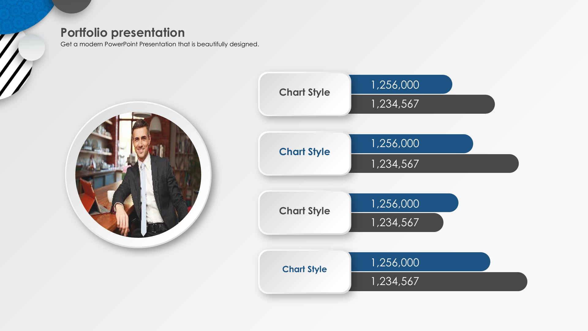Click the first gray Chart Style label box
This screenshot has height=331, width=588.
tap(304, 94)
